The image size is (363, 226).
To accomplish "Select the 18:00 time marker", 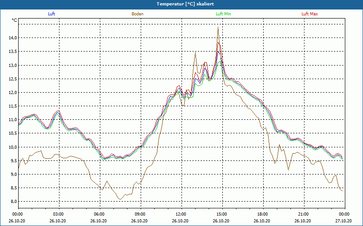I will pos(263,214).
